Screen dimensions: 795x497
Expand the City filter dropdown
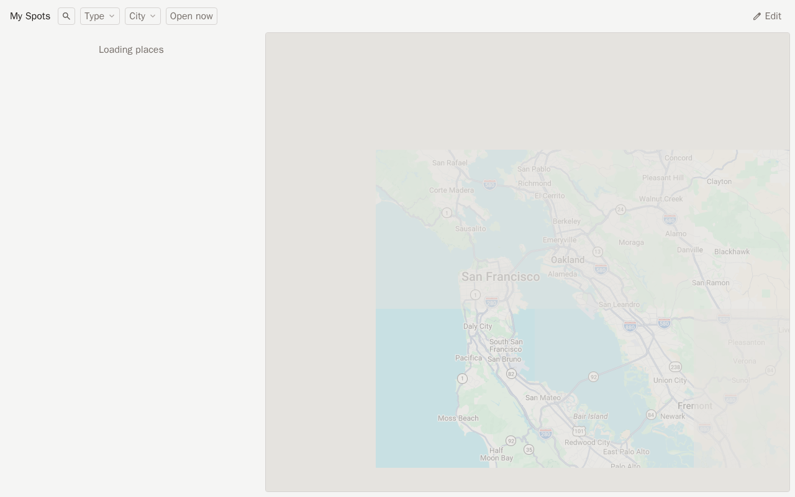[x=142, y=16]
